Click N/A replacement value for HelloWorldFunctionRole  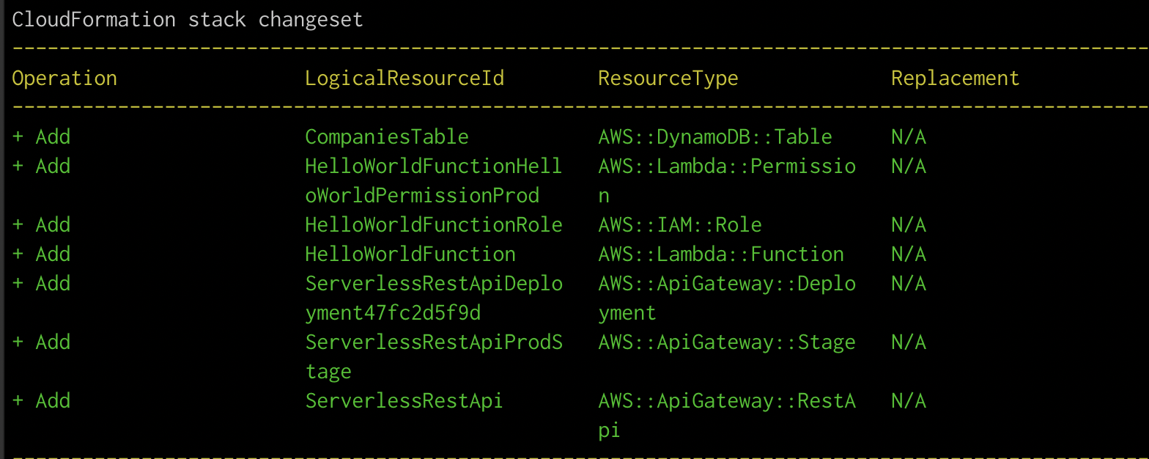point(909,225)
